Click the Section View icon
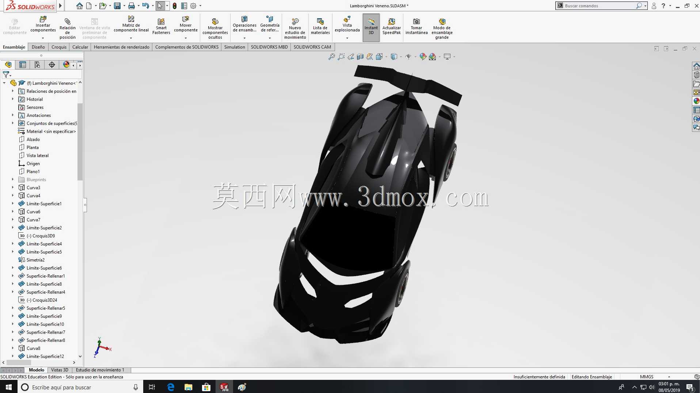 [360, 57]
